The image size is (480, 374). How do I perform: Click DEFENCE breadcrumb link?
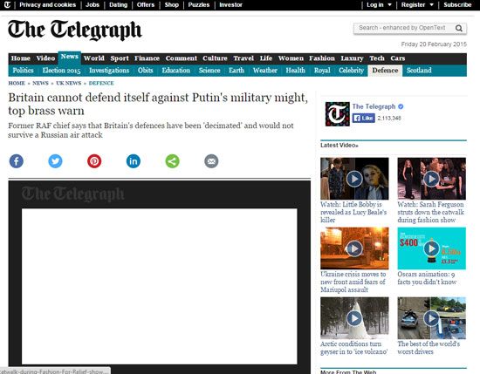[101, 83]
